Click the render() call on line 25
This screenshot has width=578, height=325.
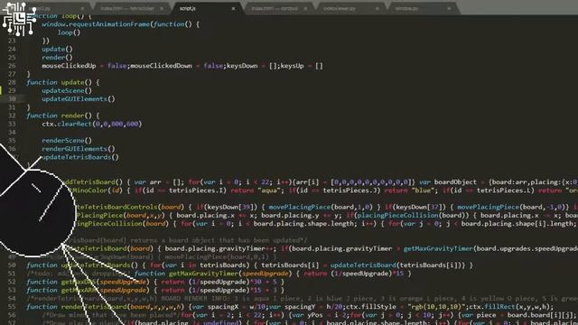57,58
